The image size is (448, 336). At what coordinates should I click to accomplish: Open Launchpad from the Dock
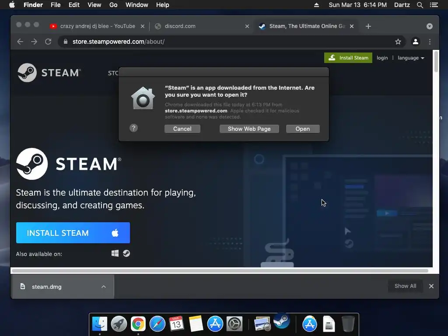[119, 324]
